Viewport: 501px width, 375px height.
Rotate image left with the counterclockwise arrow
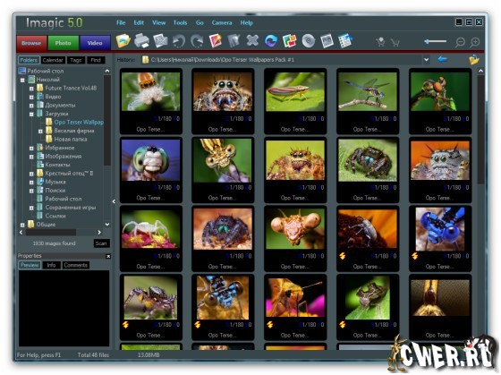pos(179,41)
